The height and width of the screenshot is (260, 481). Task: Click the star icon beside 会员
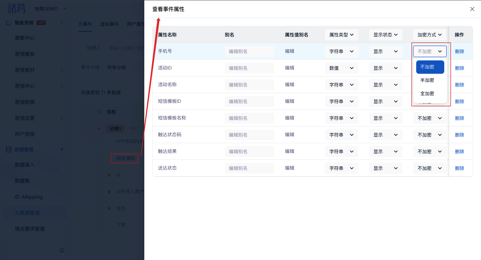coord(109,208)
